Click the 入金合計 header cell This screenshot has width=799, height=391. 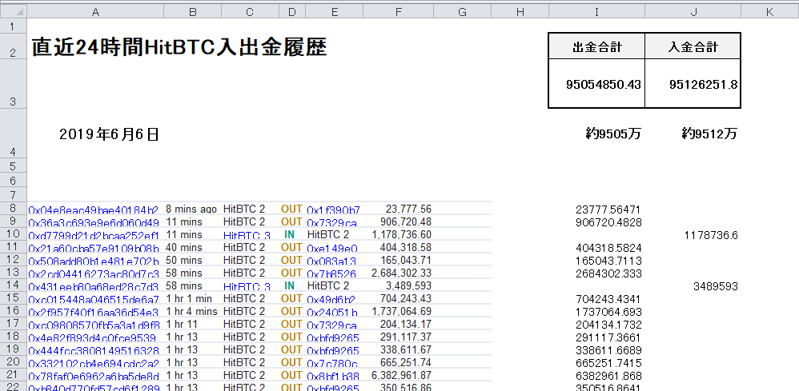[693, 47]
